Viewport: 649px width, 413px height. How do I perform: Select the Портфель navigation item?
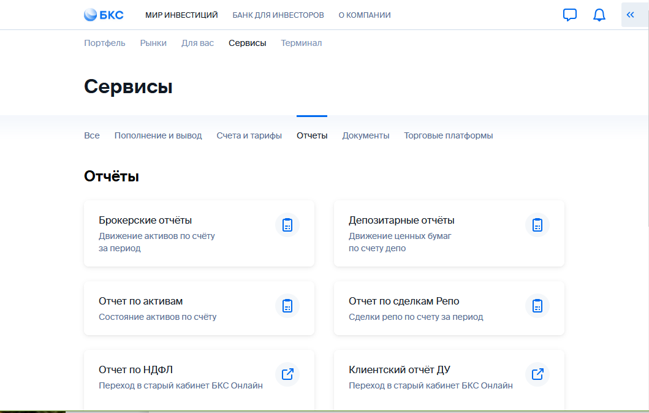105,43
